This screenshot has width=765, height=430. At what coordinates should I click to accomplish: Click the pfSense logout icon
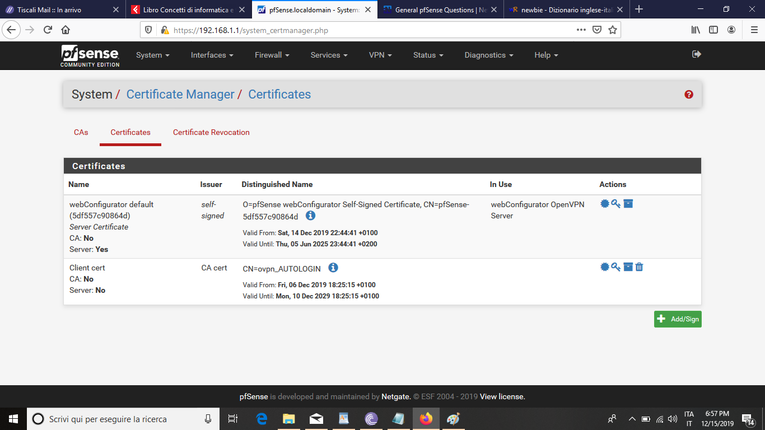tap(697, 54)
